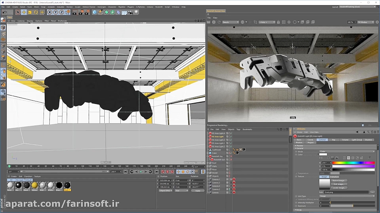380x213 pixels.
Task: Toggle layer box next to CadModel object
Action: pos(228,149)
